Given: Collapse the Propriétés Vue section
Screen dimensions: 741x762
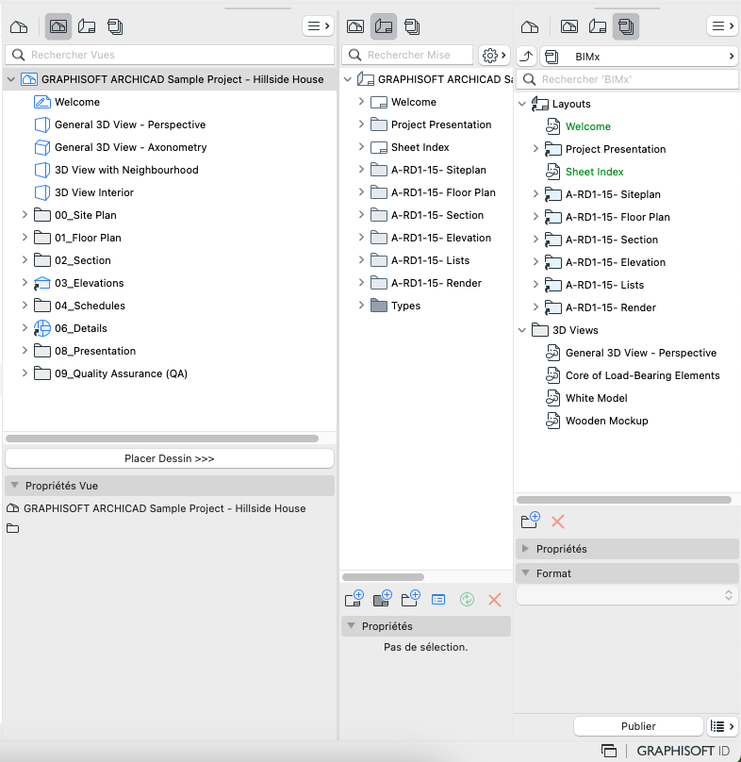Looking at the screenshot, I should pyautogui.click(x=14, y=485).
